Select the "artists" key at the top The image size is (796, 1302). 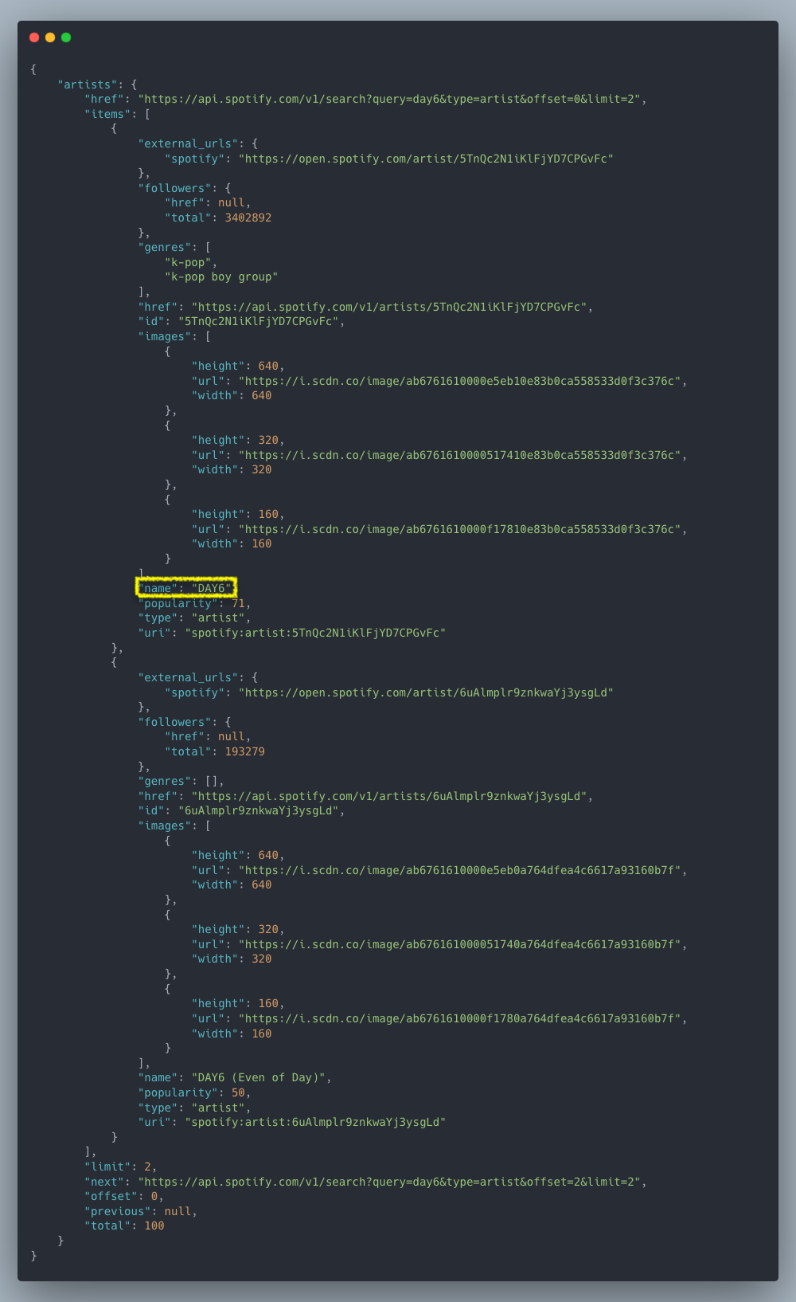point(88,84)
